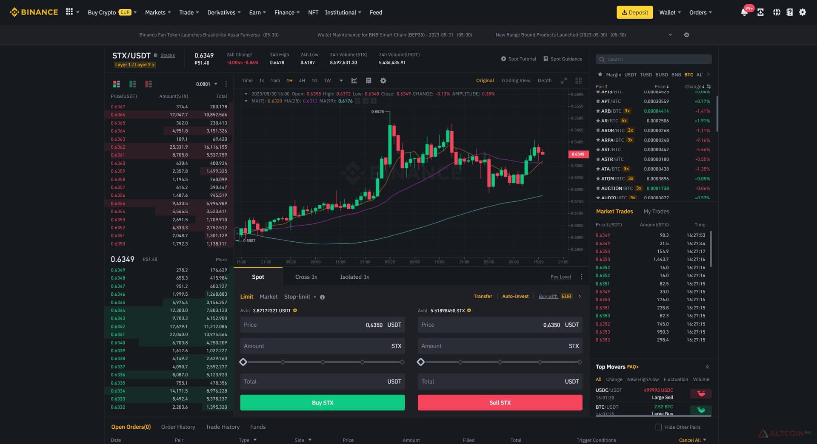Open the language globe icon
817x444 pixels.
(777, 12)
